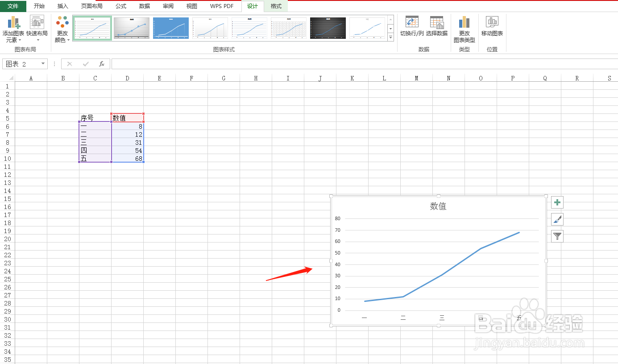This screenshot has height=364, width=618.
Task: Select the fifth chart style thumbnail
Action: pos(249,28)
